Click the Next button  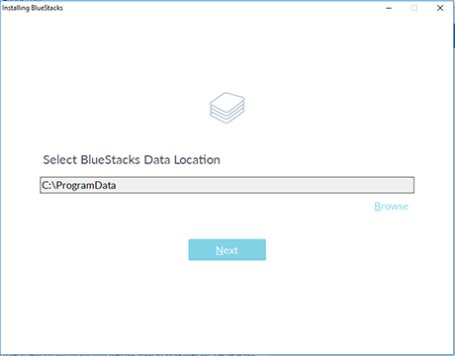[227, 250]
